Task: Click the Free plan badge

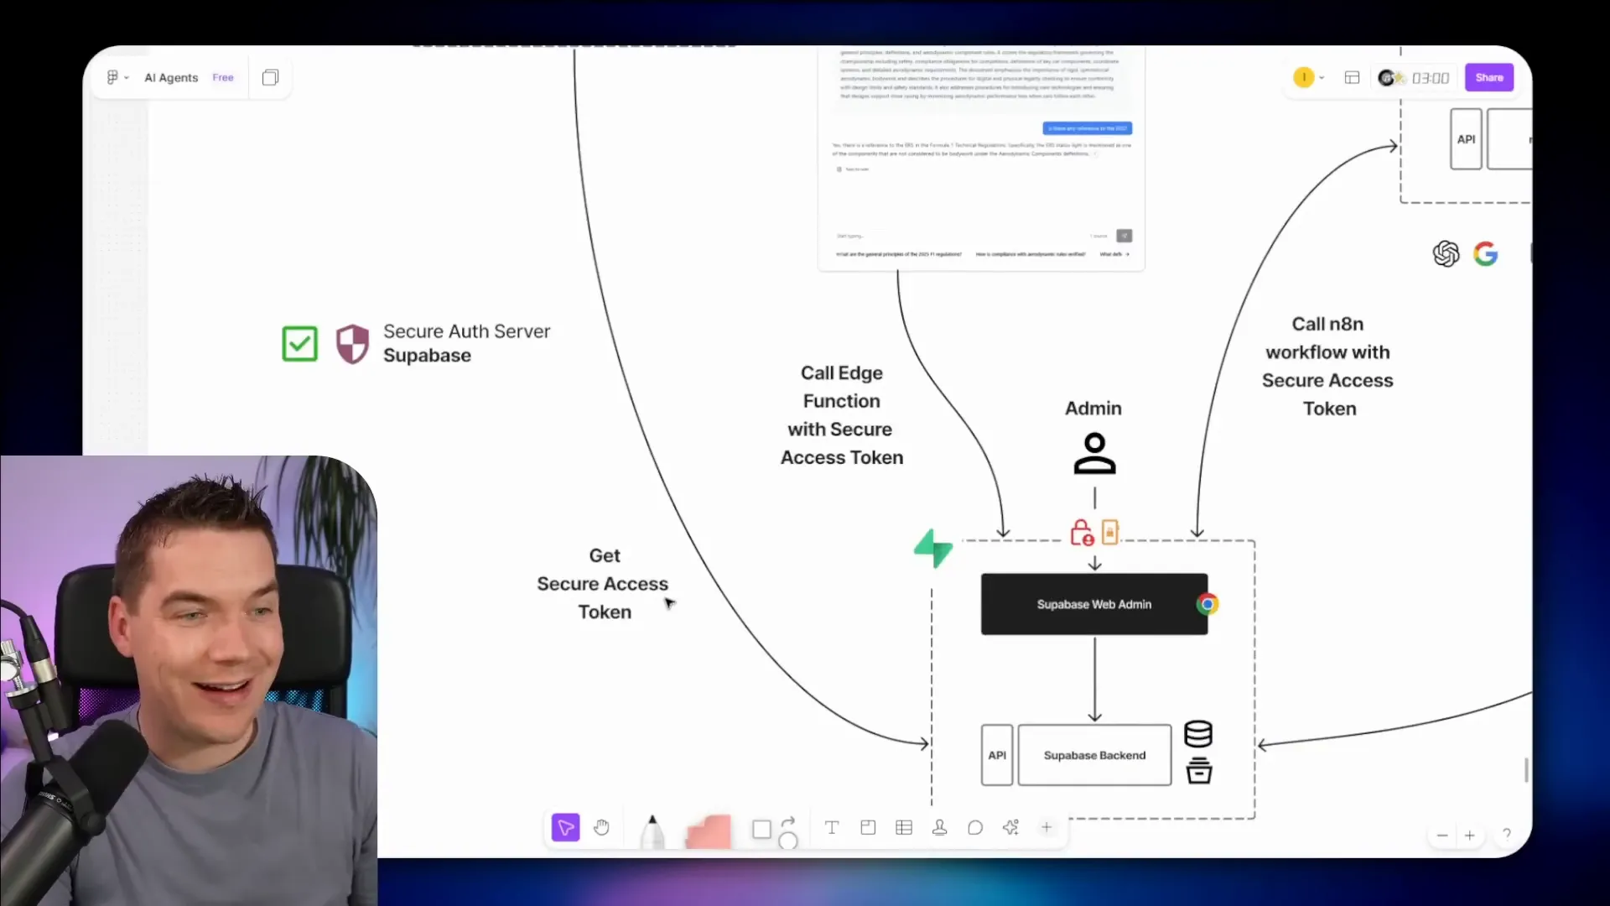Action: point(223,77)
